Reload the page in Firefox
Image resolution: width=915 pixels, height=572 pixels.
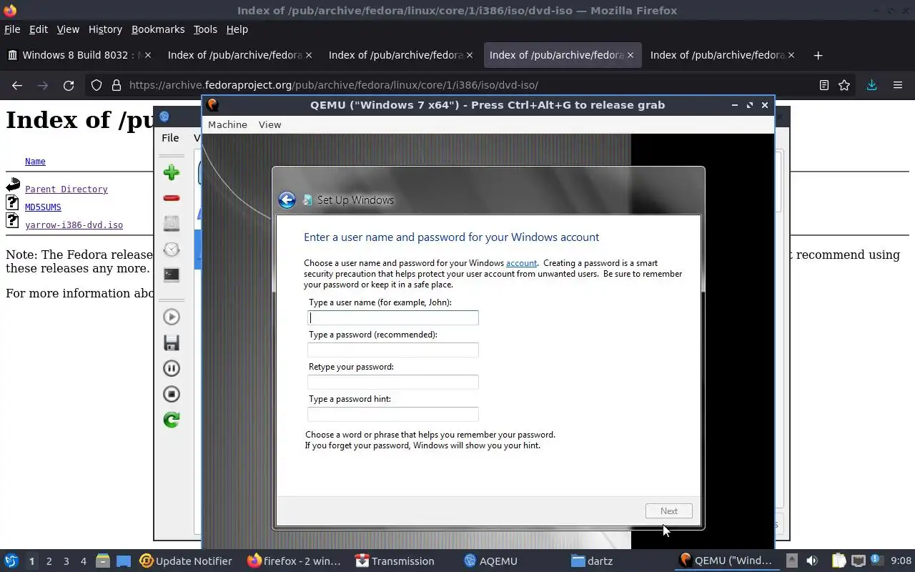tap(69, 85)
